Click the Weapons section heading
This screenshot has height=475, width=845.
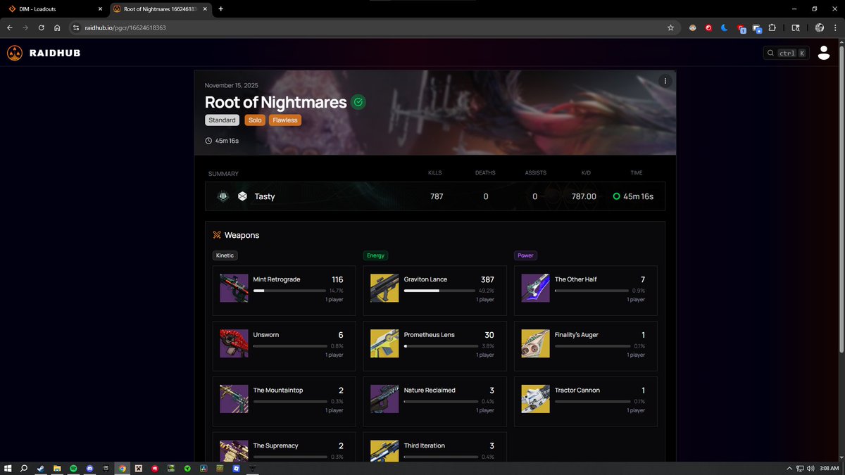242,235
